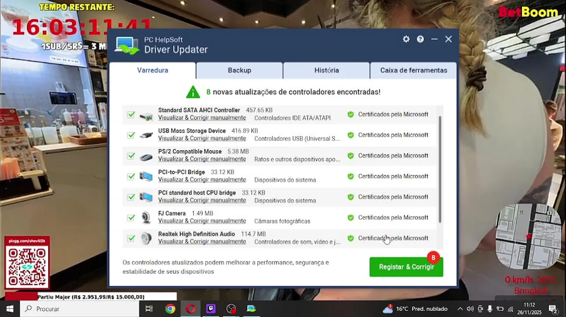
Task: Open the volume control in system tray
Action: pos(470,309)
